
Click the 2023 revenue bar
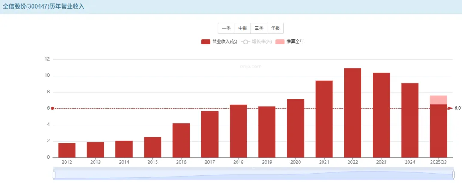(381, 115)
